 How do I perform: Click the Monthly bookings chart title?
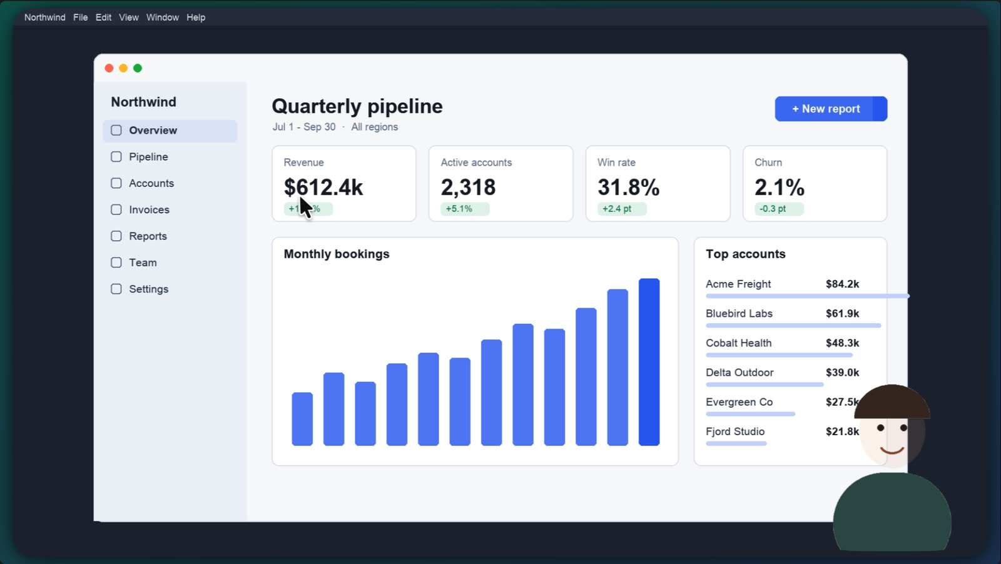tap(337, 254)
